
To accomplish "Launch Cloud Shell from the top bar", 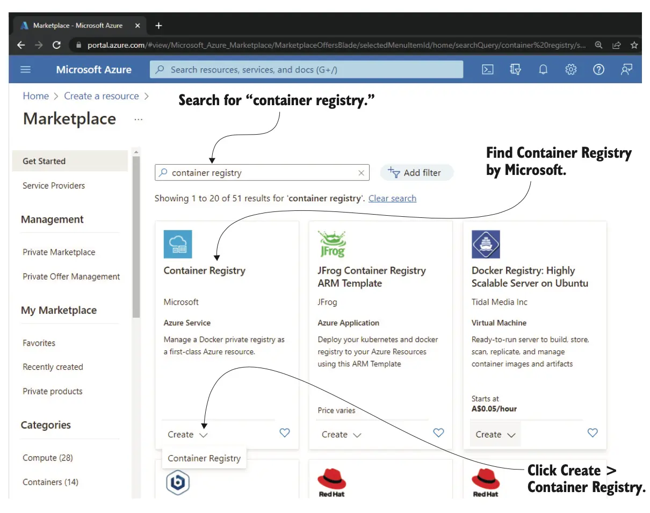I will click(x=487, y=70).
